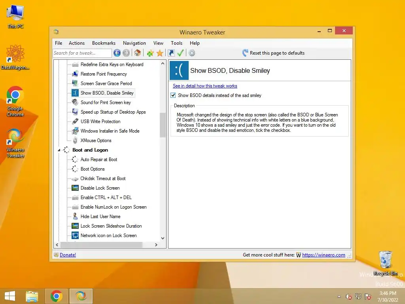Click the blue Back navigation arrow
The image size is (405, 304).
coord(117,53)
